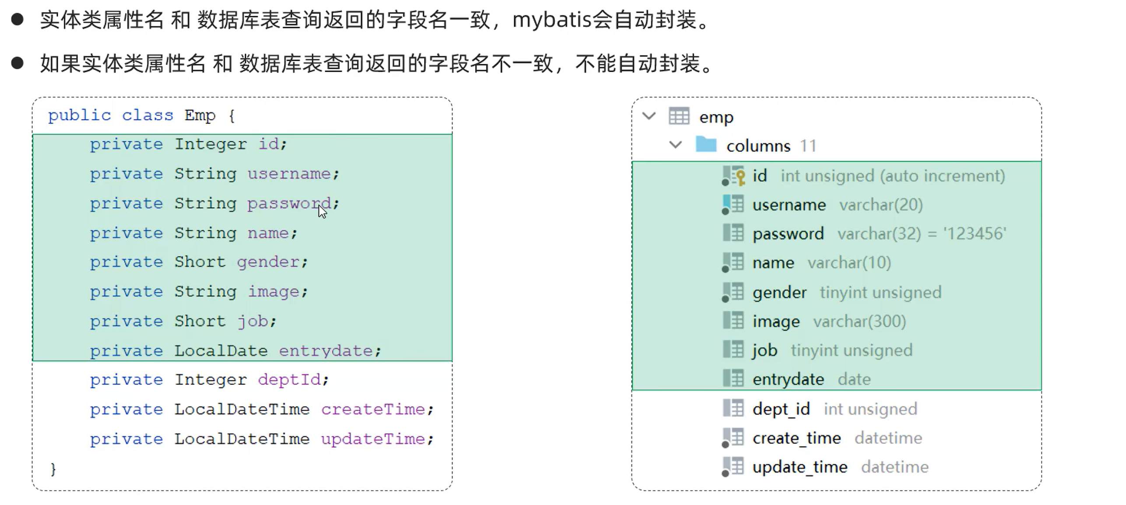This screenshot has height=505, width=1126.
Task: Click second bullet text ending 不能自动封装
Action: (x=375, y=63)
